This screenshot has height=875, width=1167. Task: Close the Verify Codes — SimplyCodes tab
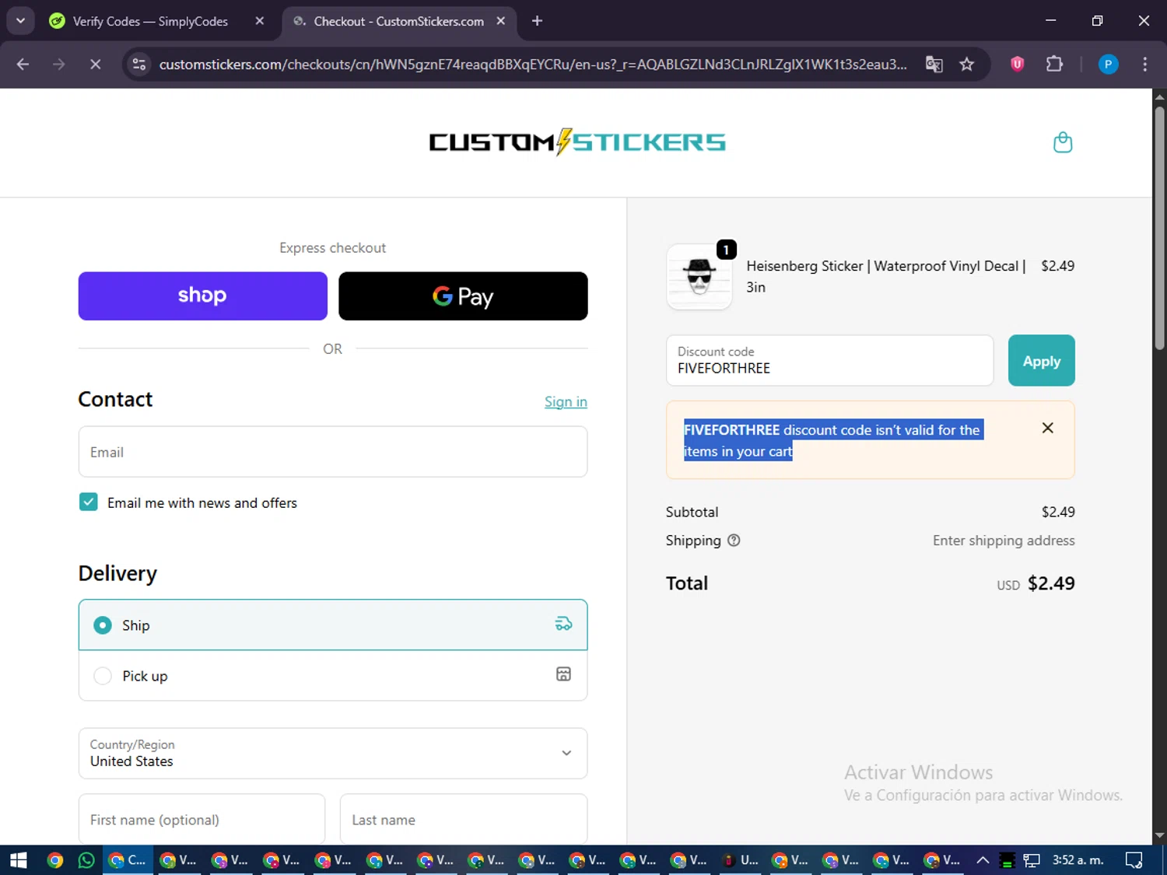click(x=260, y=21)
